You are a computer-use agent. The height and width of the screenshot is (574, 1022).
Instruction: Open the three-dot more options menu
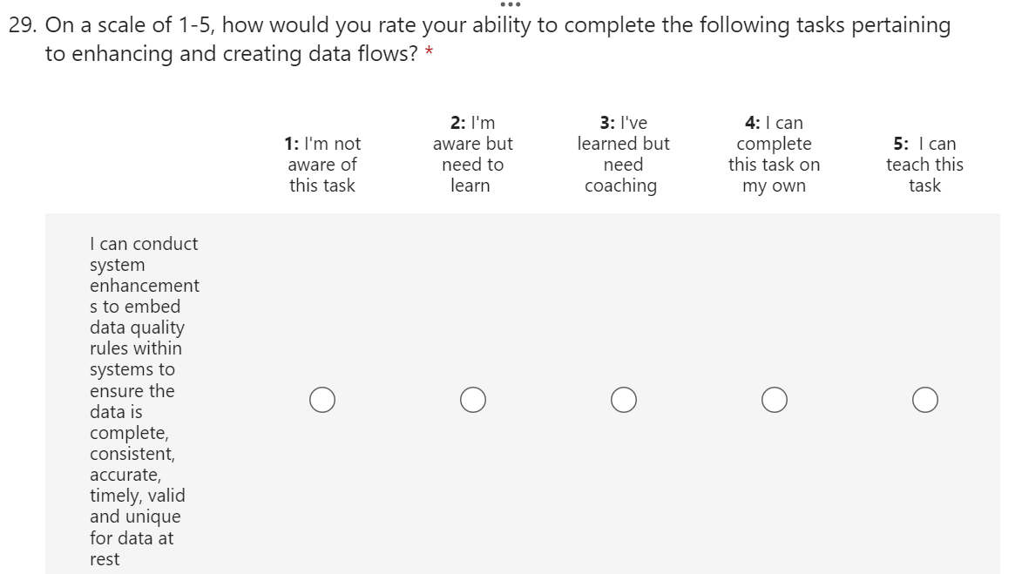[x=511, y=4]
